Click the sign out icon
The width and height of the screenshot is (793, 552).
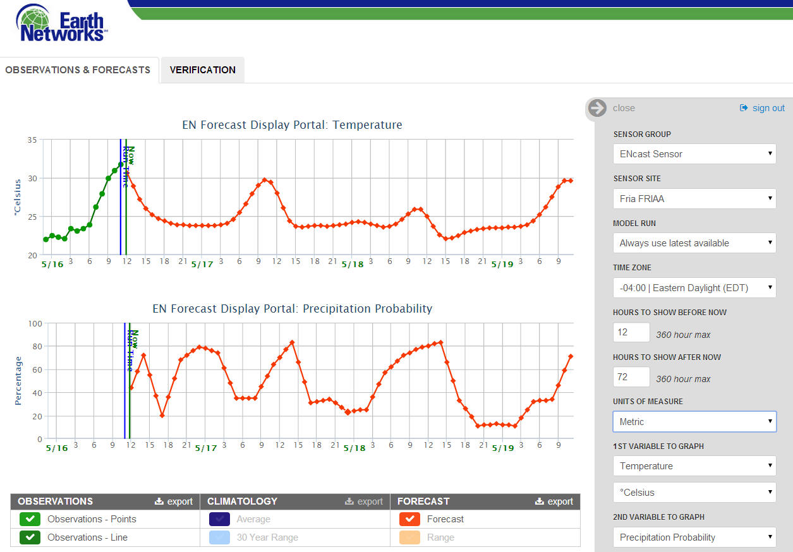[x=744, y=108]
